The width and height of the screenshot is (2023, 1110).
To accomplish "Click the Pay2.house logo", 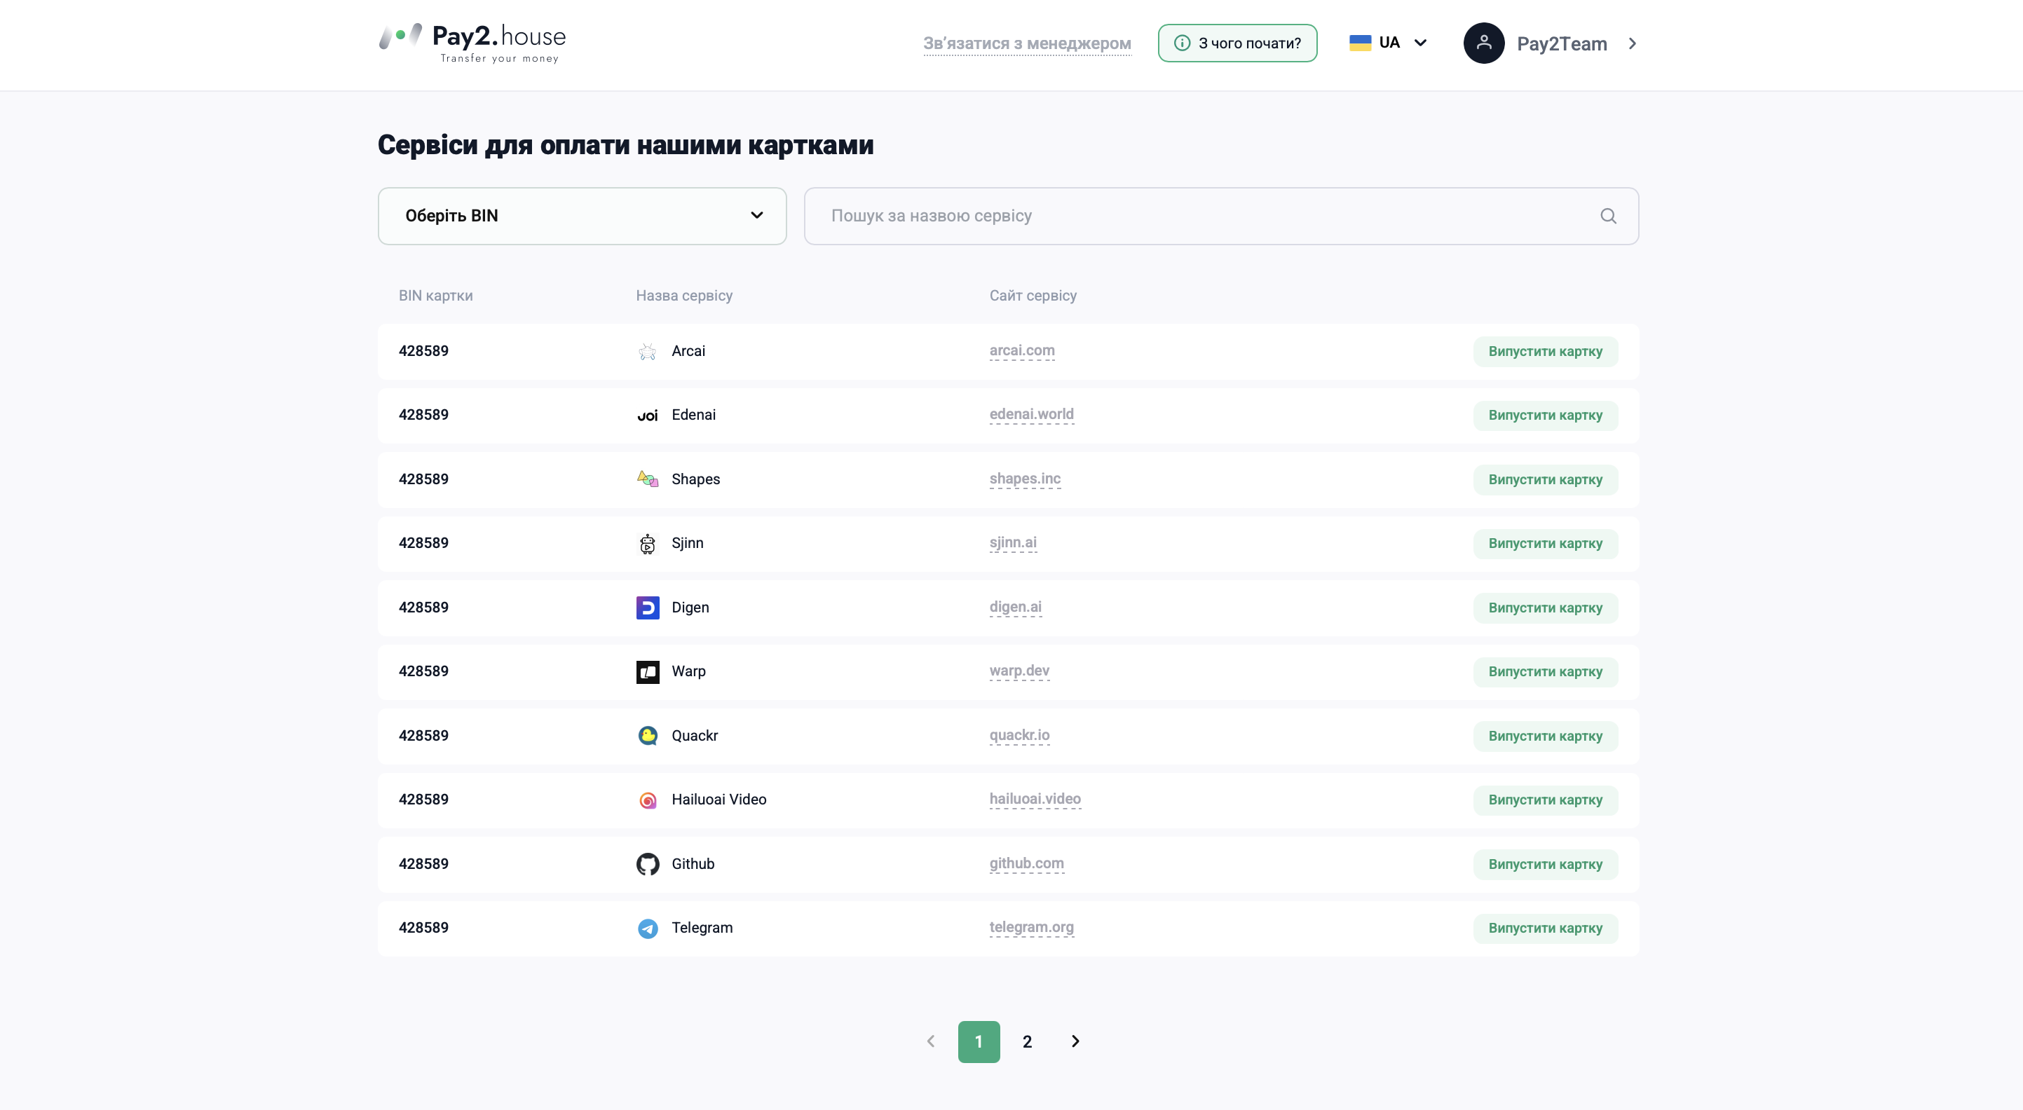I will pos(472,43).
